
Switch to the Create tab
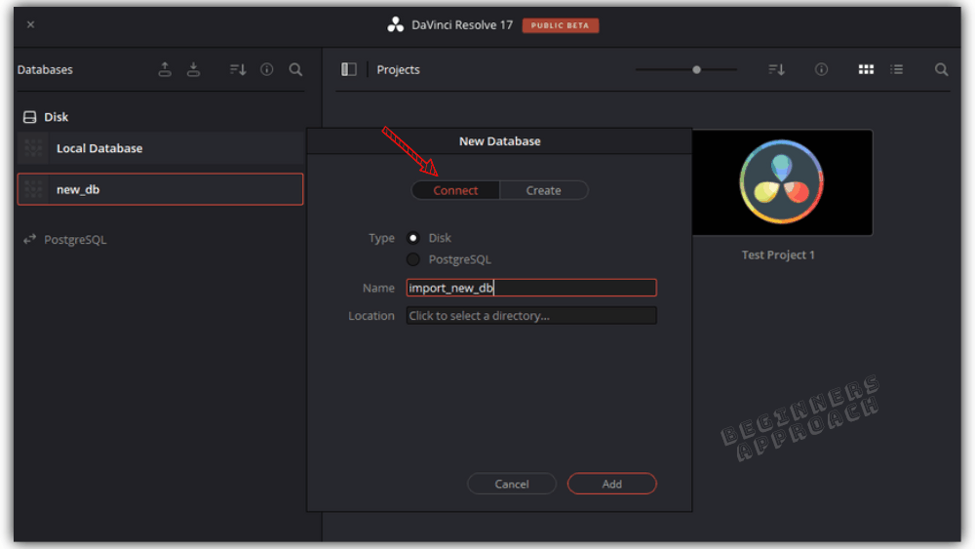pos(543,190)
